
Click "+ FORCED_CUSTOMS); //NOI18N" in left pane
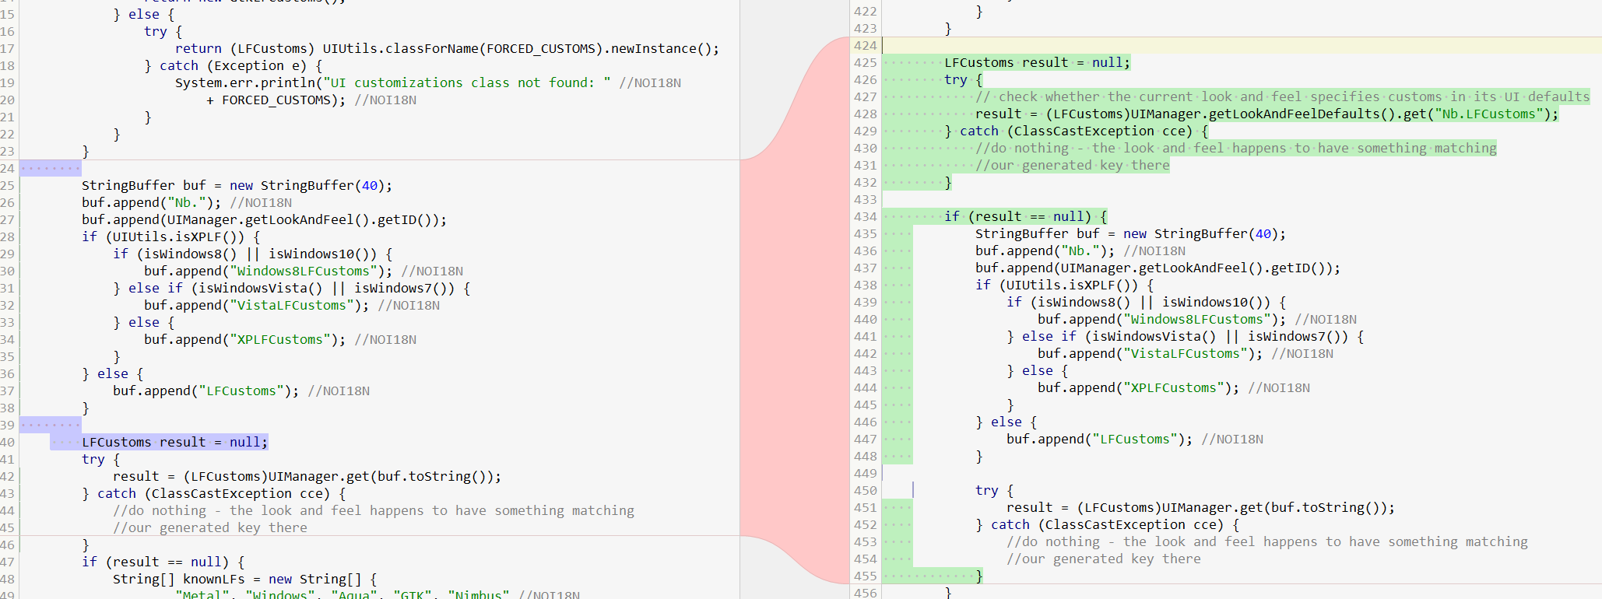point(311,100)
